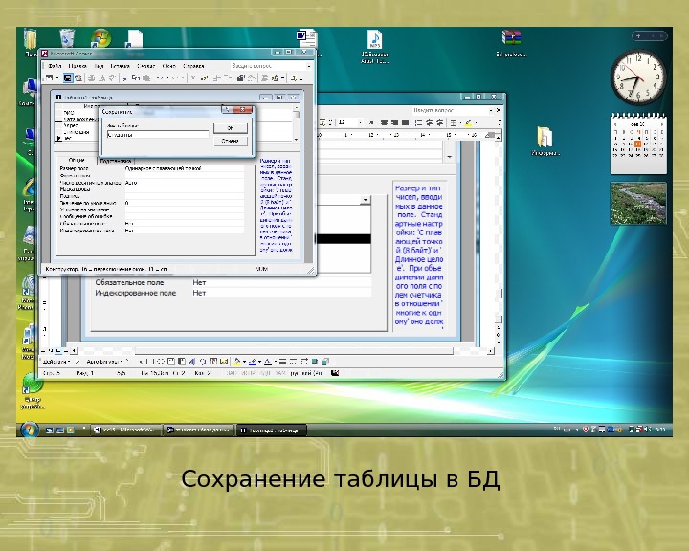Open the folder icon on the desktop right side

[x=545, y=141]
